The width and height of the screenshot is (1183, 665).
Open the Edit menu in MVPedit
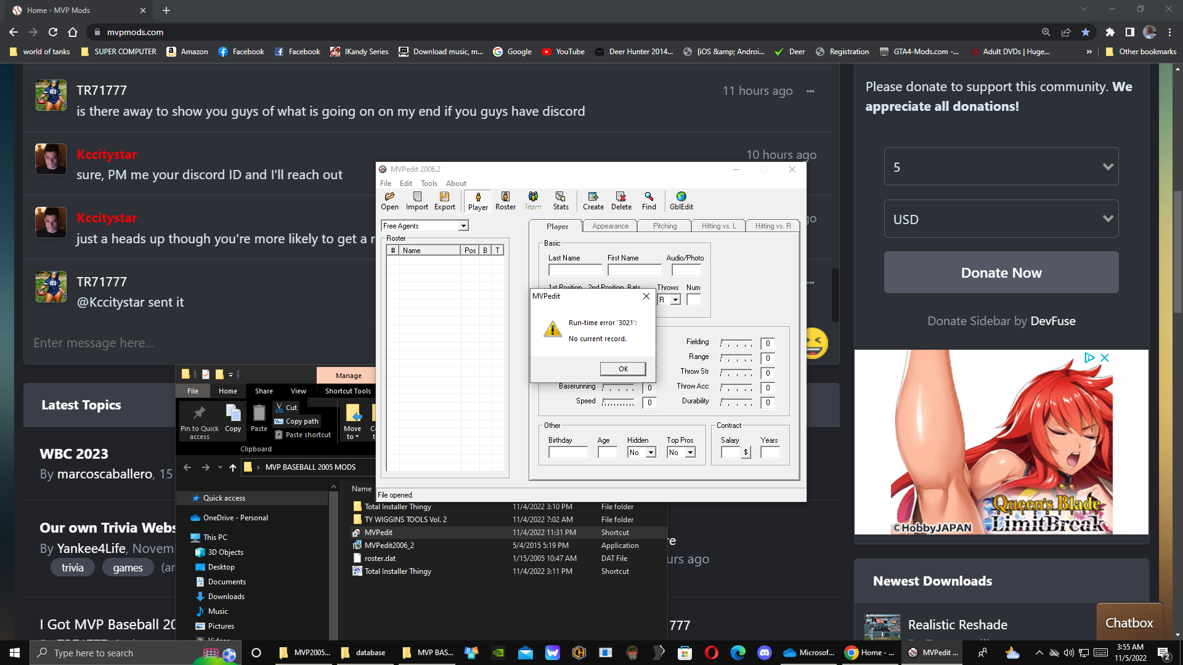coord(405,183)
